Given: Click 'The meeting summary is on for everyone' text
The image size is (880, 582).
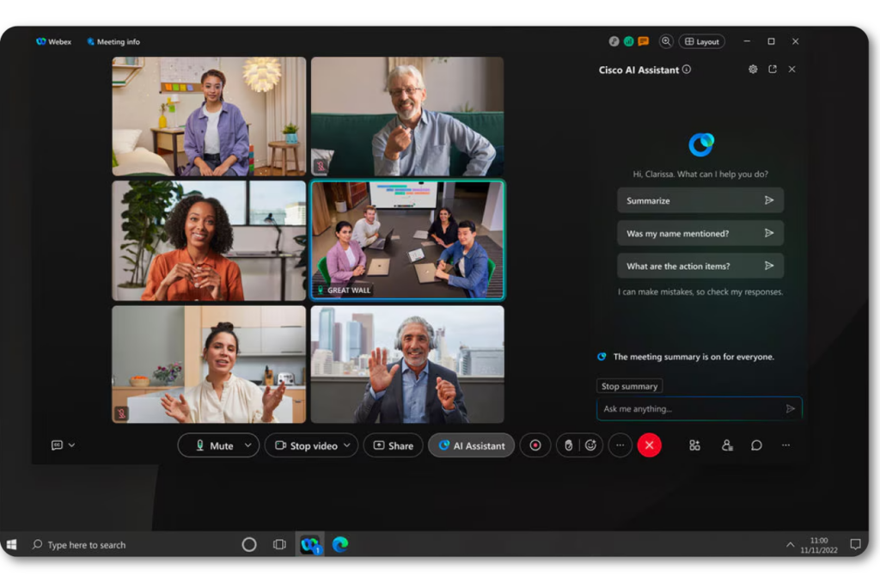Looking at the screenshot, I should (x=694, y=357).
